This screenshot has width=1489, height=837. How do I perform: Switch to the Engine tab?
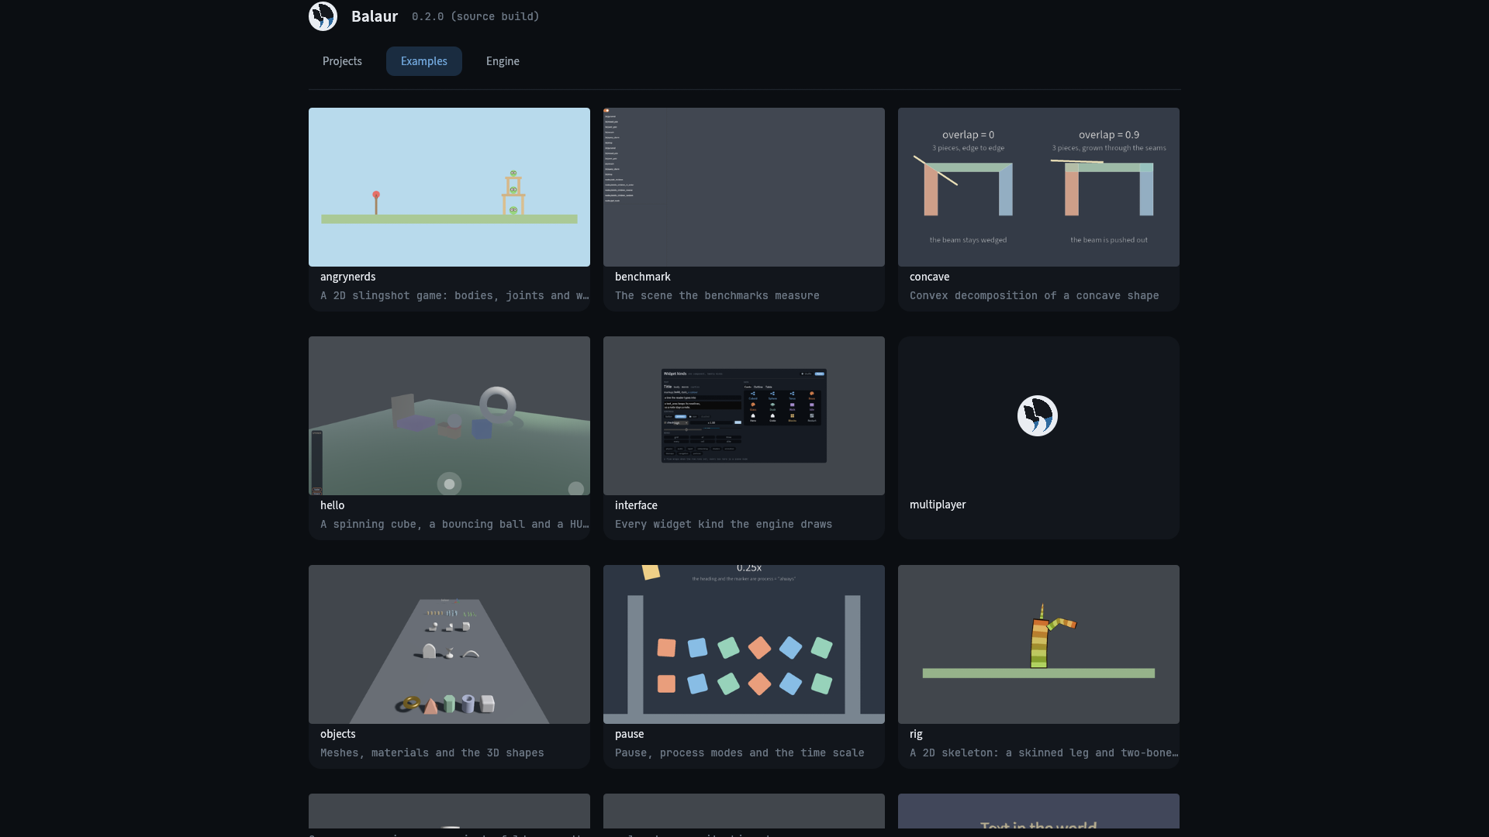503,61
